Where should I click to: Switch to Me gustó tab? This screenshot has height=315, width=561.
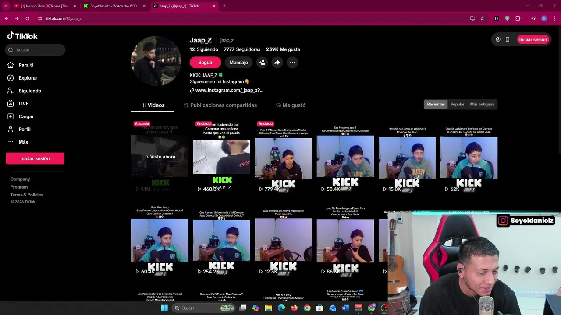coord(291,105)
